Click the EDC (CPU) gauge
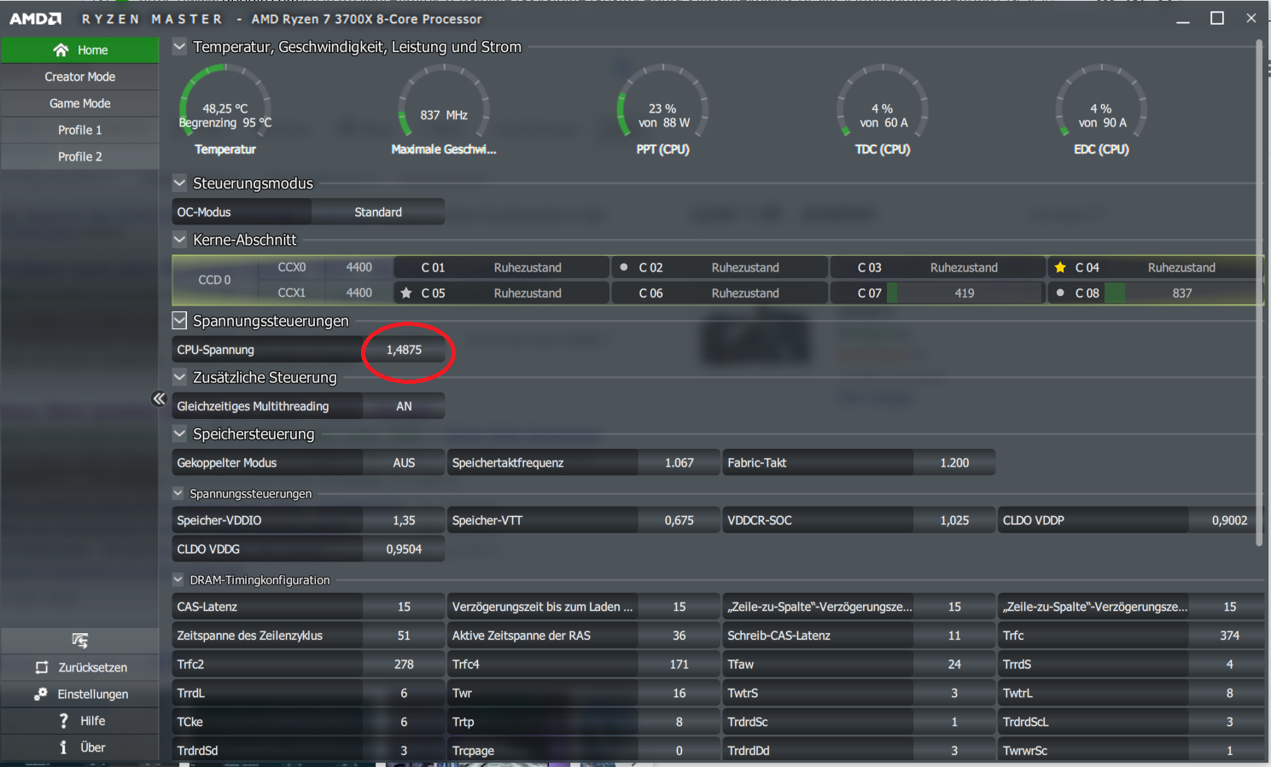 click(1101, 110)
